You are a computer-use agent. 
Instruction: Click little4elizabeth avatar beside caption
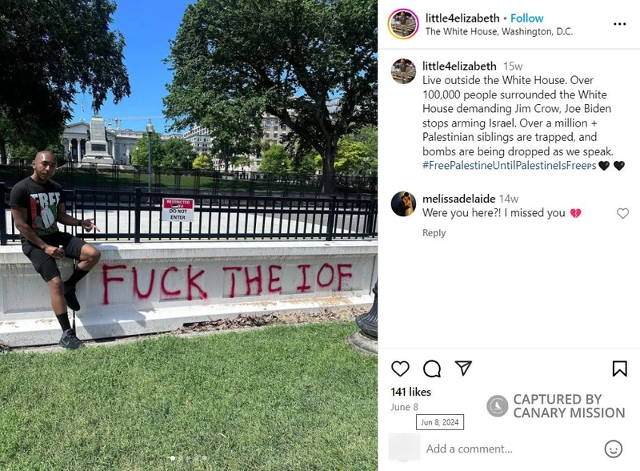(403, 71)
